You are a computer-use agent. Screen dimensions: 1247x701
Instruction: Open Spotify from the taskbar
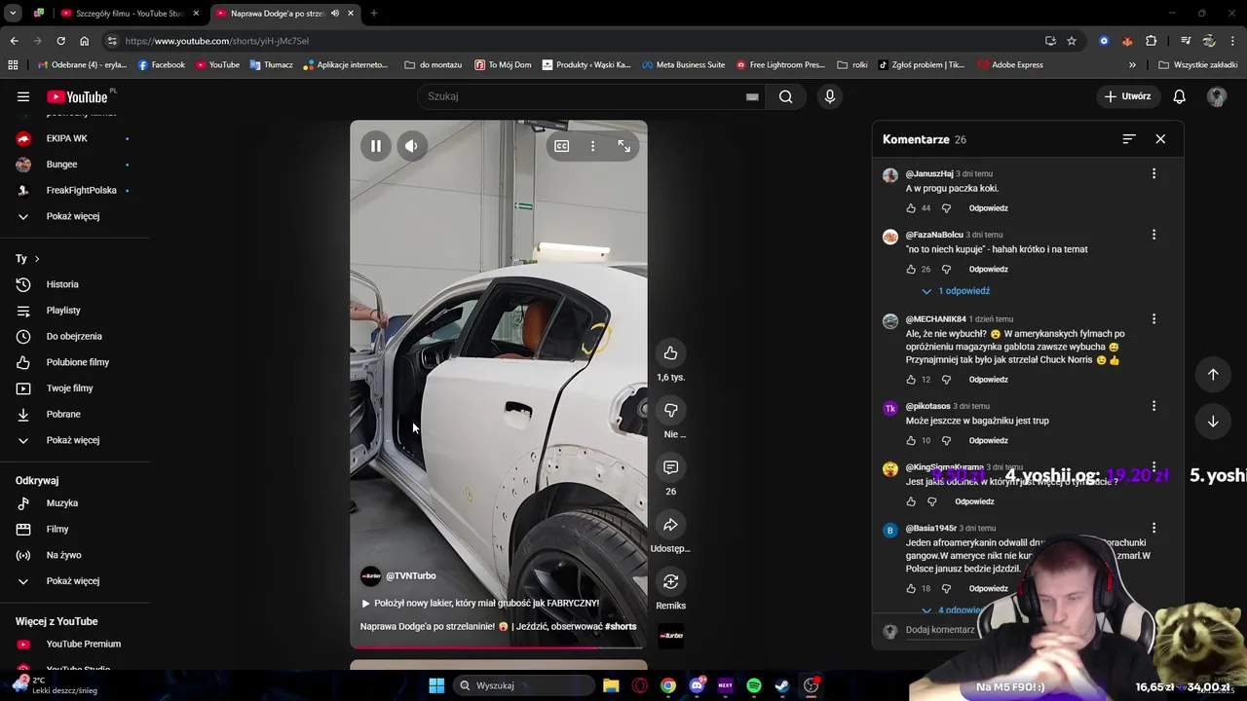pyautogui.click(x=754, y=685)
